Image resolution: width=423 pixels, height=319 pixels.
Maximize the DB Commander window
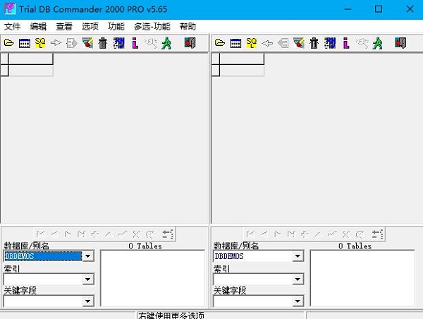click(x=379, y=9)
